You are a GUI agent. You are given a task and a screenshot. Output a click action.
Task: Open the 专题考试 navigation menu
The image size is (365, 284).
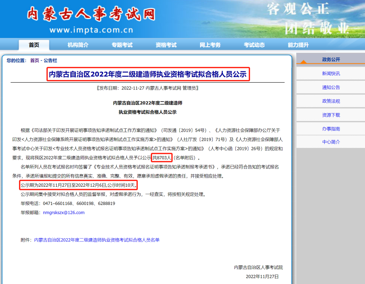click(x=122, y=45)
